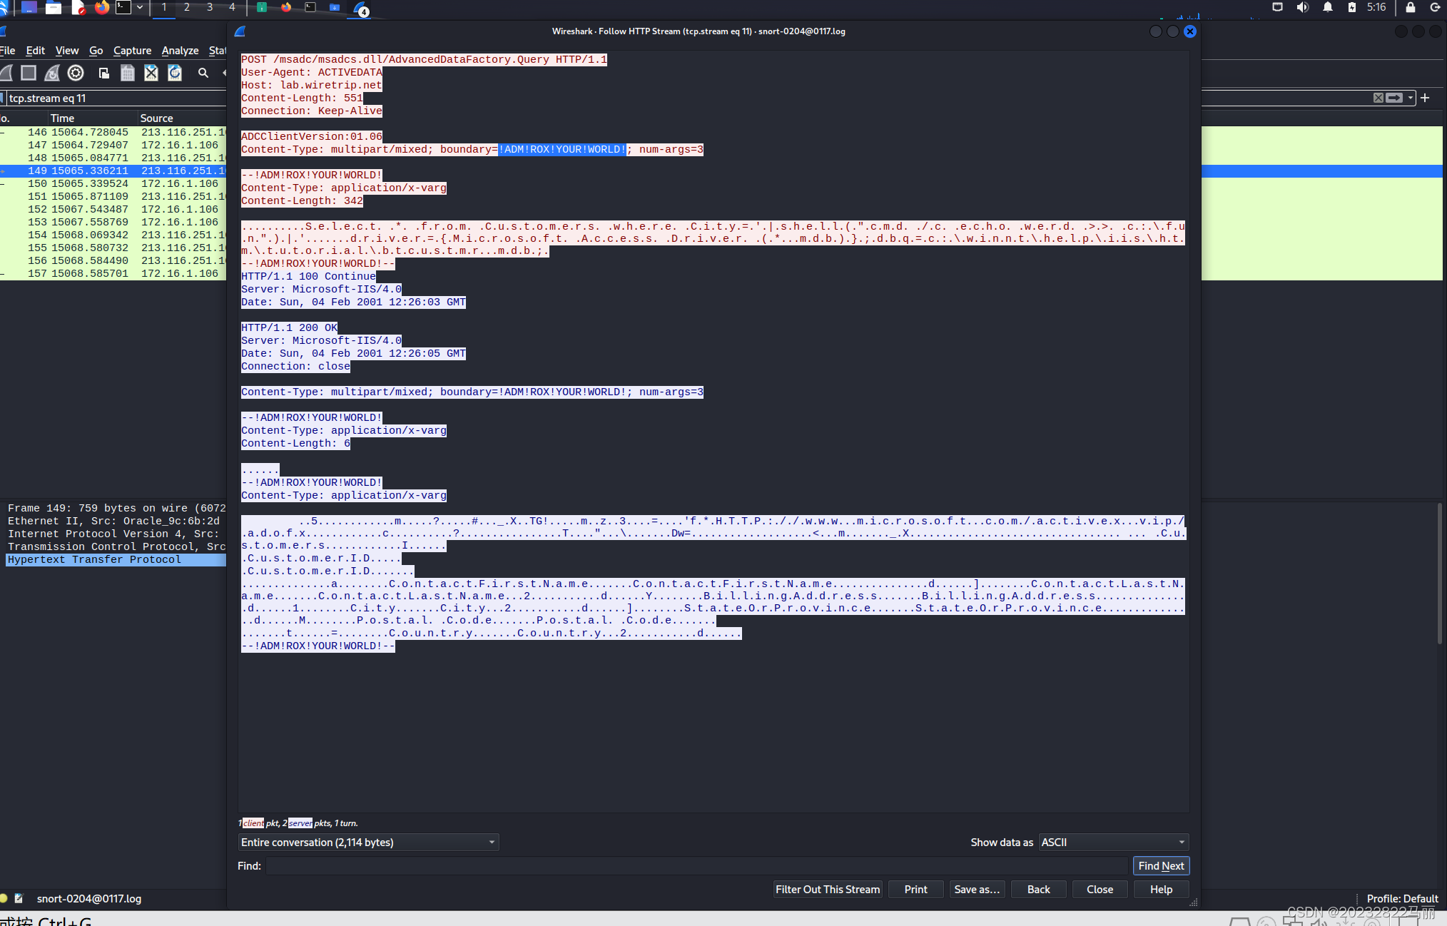This screenshot has width=1447, height=926.
Task: Switch to workspace 4
Action: pyautogui.click(x=232, y=7)
